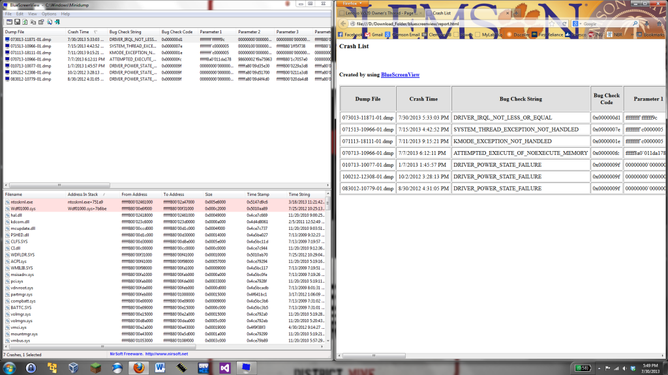This screenshot has width=668, height=375.
Task: Open the Gmail bookmark
Action: 374,35
